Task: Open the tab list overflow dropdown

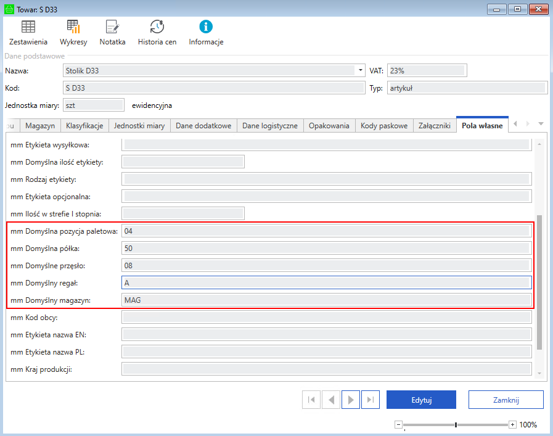Action: [x=541, y=124]
